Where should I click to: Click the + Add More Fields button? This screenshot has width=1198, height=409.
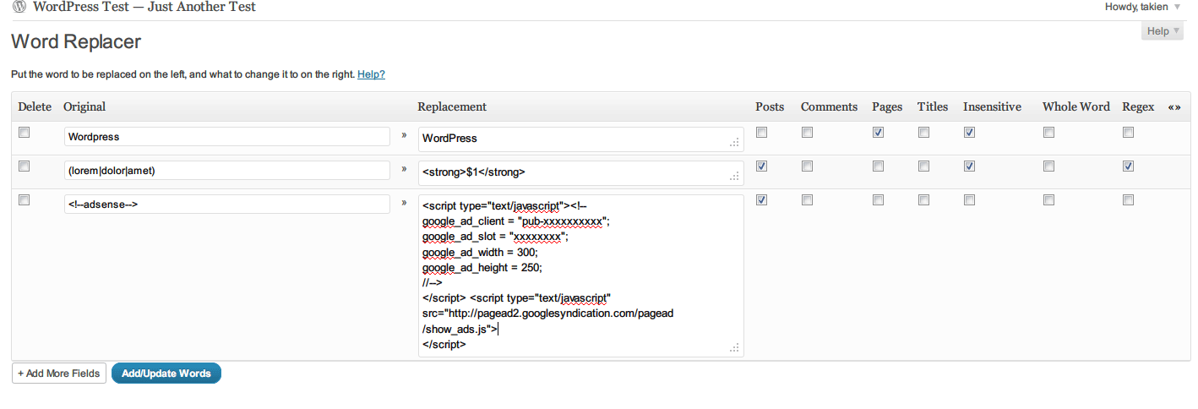59,374
